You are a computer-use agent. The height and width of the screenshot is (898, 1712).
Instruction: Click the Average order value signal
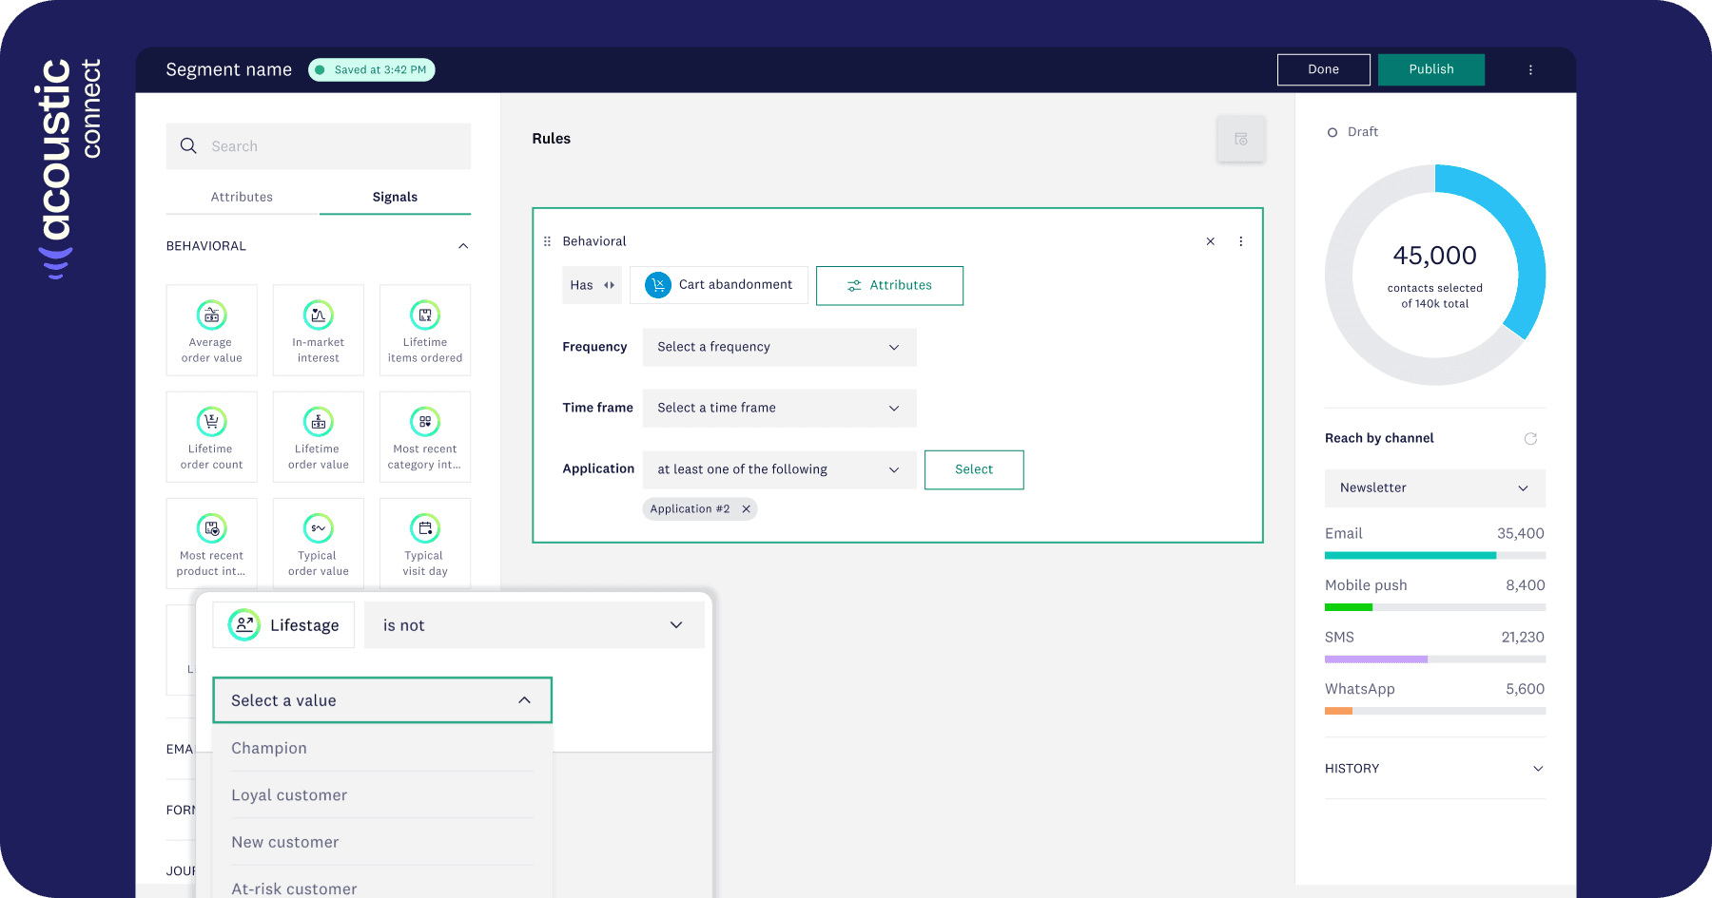click(211, 330)
